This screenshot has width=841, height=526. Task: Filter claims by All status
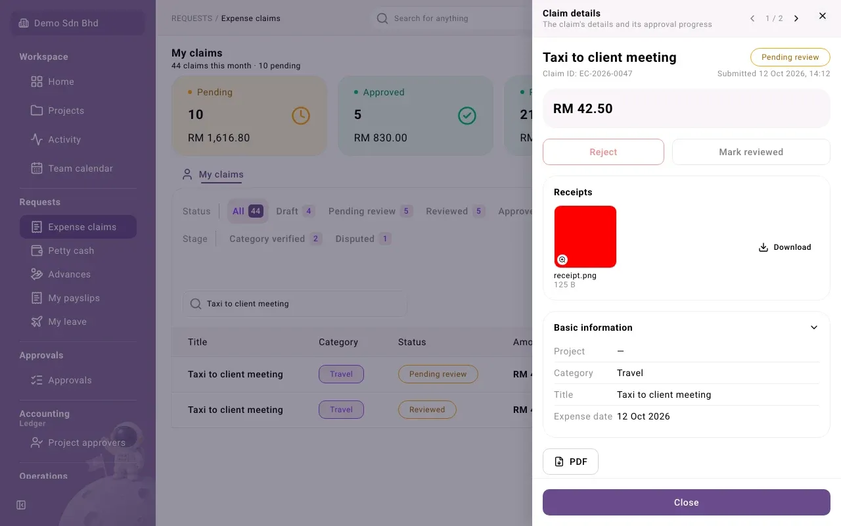248,211
